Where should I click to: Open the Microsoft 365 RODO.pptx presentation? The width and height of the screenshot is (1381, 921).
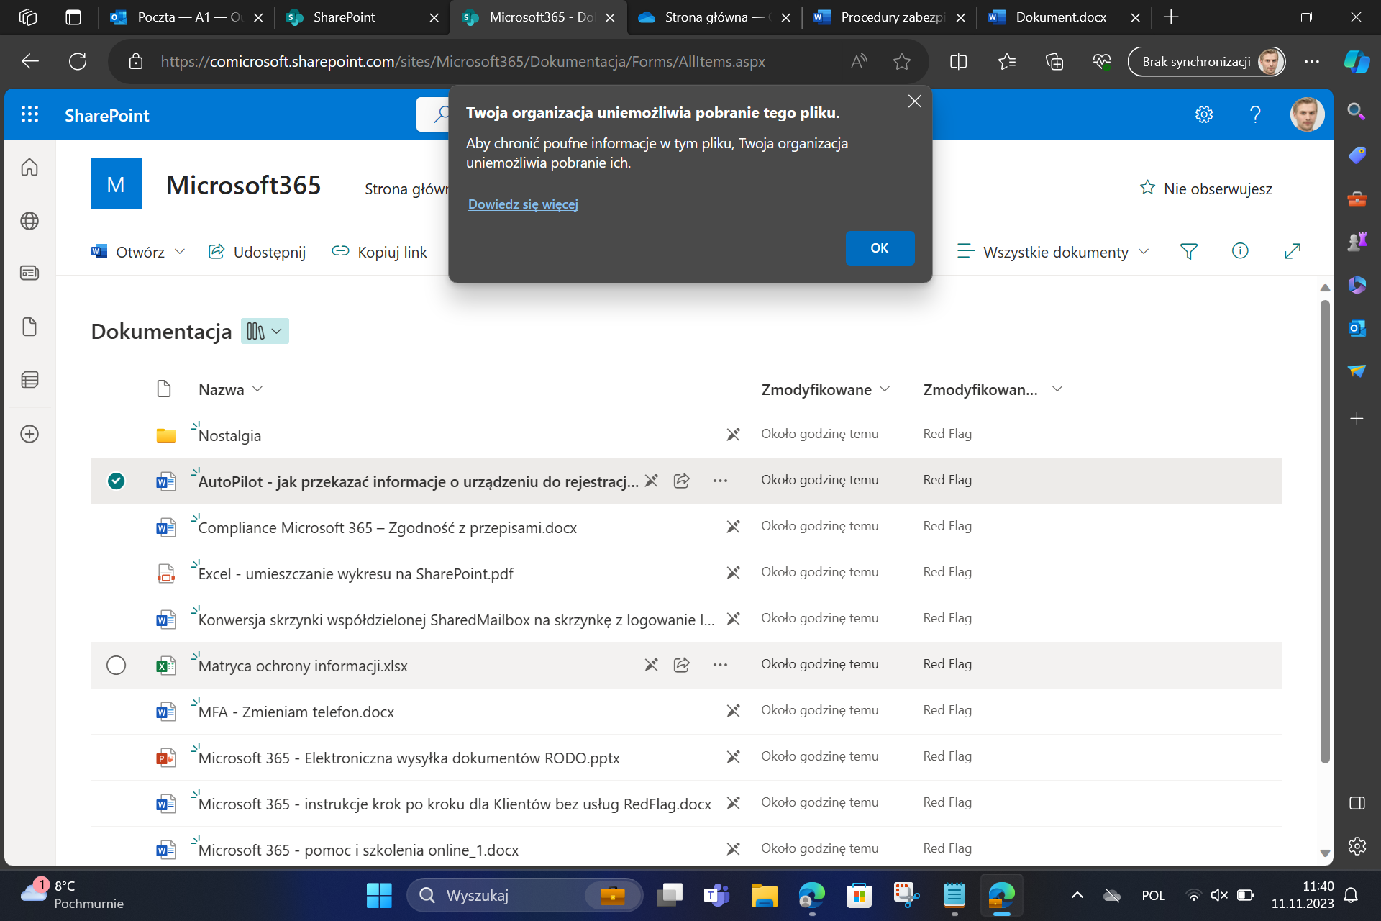pos(409,758)
